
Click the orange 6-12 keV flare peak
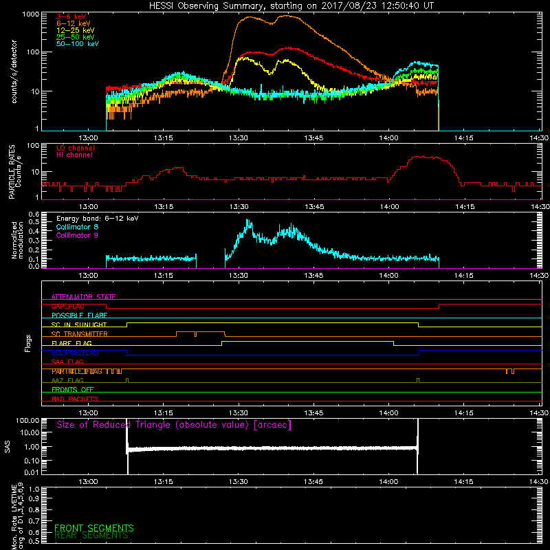coord(287,16)
